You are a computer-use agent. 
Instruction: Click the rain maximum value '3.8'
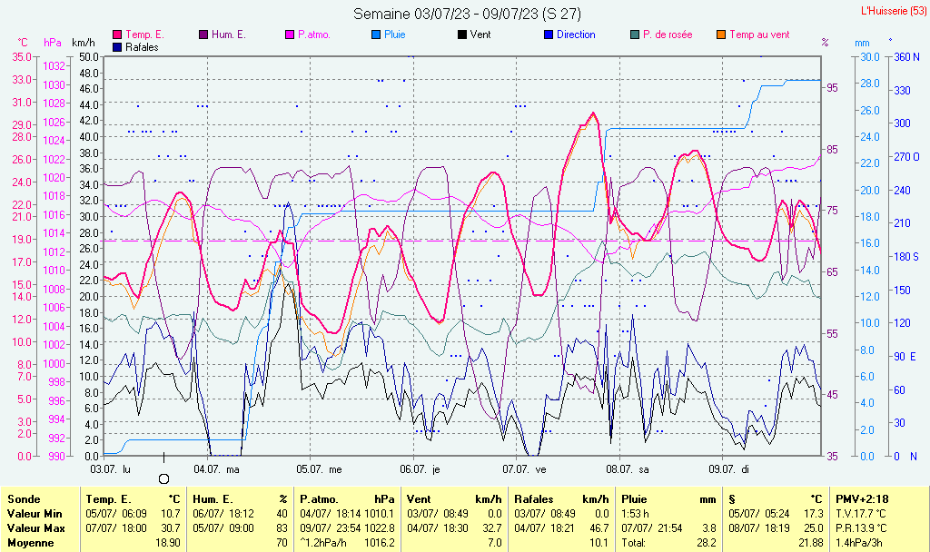(708, 528)
